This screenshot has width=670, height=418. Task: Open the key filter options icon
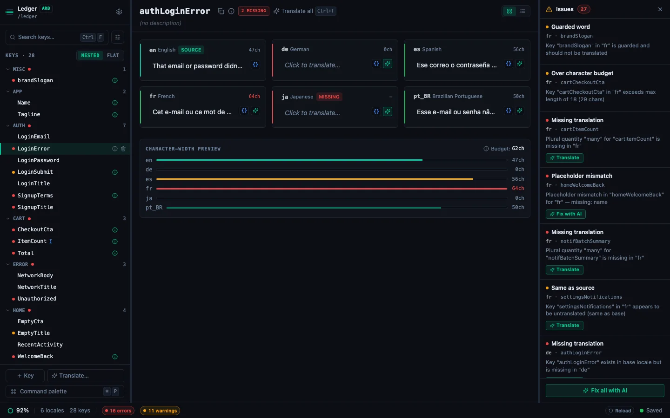click(118, 37)
